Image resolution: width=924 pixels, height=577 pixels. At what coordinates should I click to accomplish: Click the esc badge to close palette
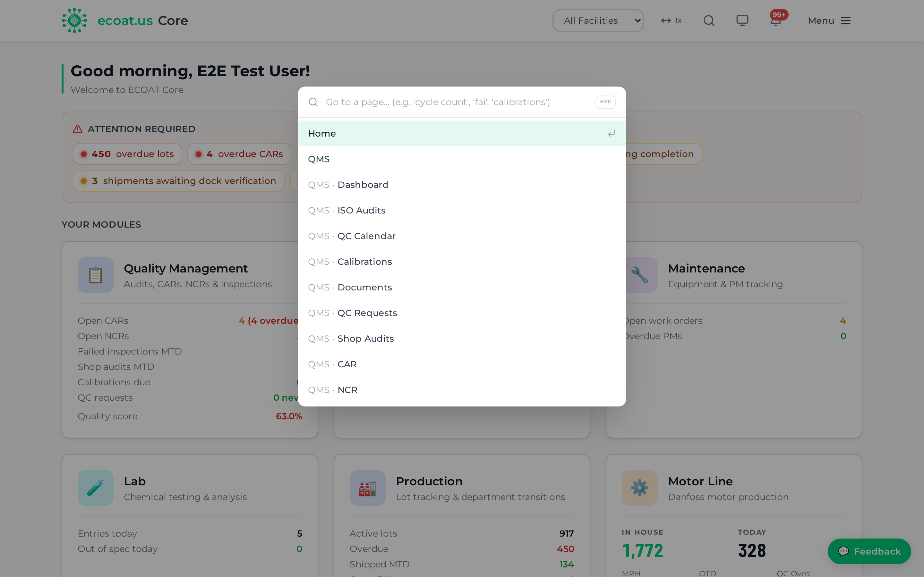605,102
